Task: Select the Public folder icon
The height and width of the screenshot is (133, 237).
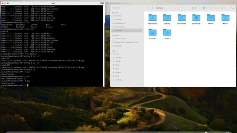Action: [x=167, y=33]
